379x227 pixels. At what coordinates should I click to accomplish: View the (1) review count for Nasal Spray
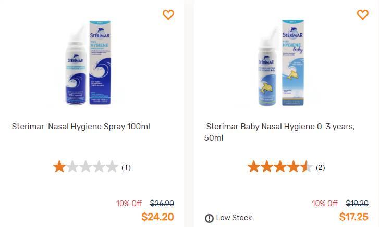[x=126, y=168]
